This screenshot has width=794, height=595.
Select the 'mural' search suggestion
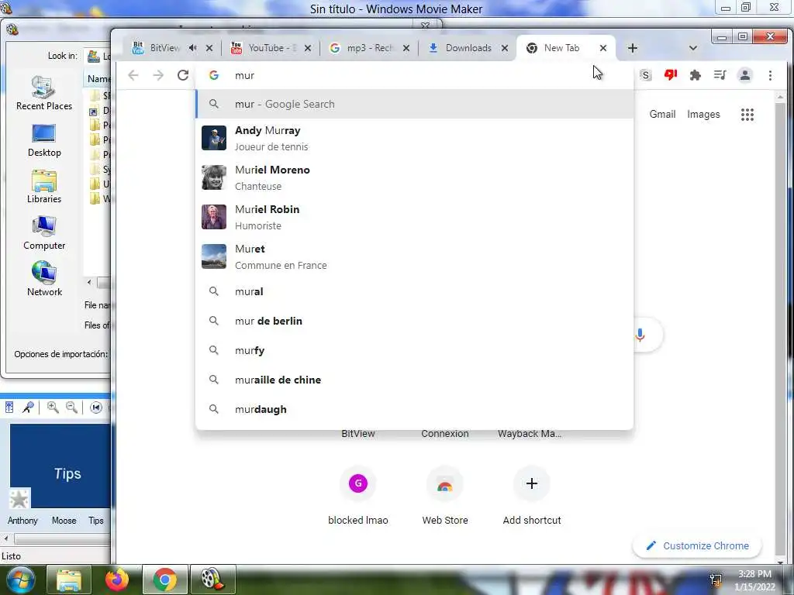415,291
